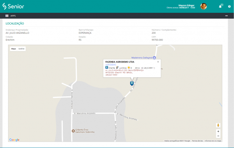The image size is (234, 148).
Task: Switch map to Satélite view
Action: pyautogui.click(x=21, y=49)
